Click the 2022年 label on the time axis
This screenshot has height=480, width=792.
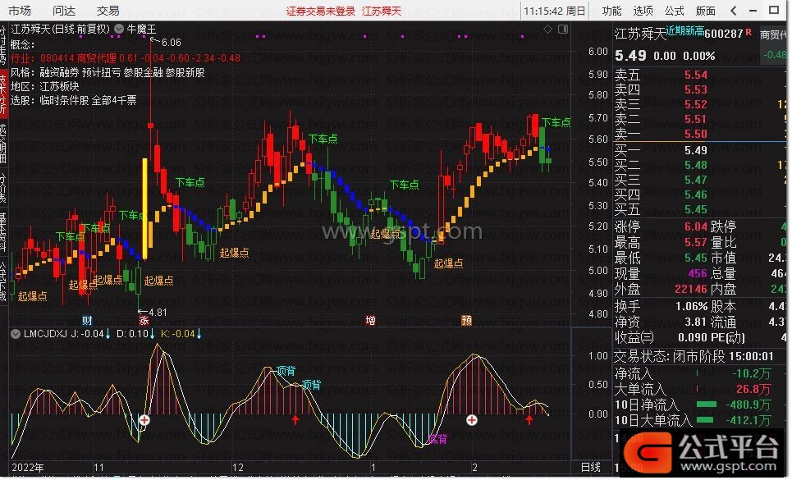tap(28, 468)
